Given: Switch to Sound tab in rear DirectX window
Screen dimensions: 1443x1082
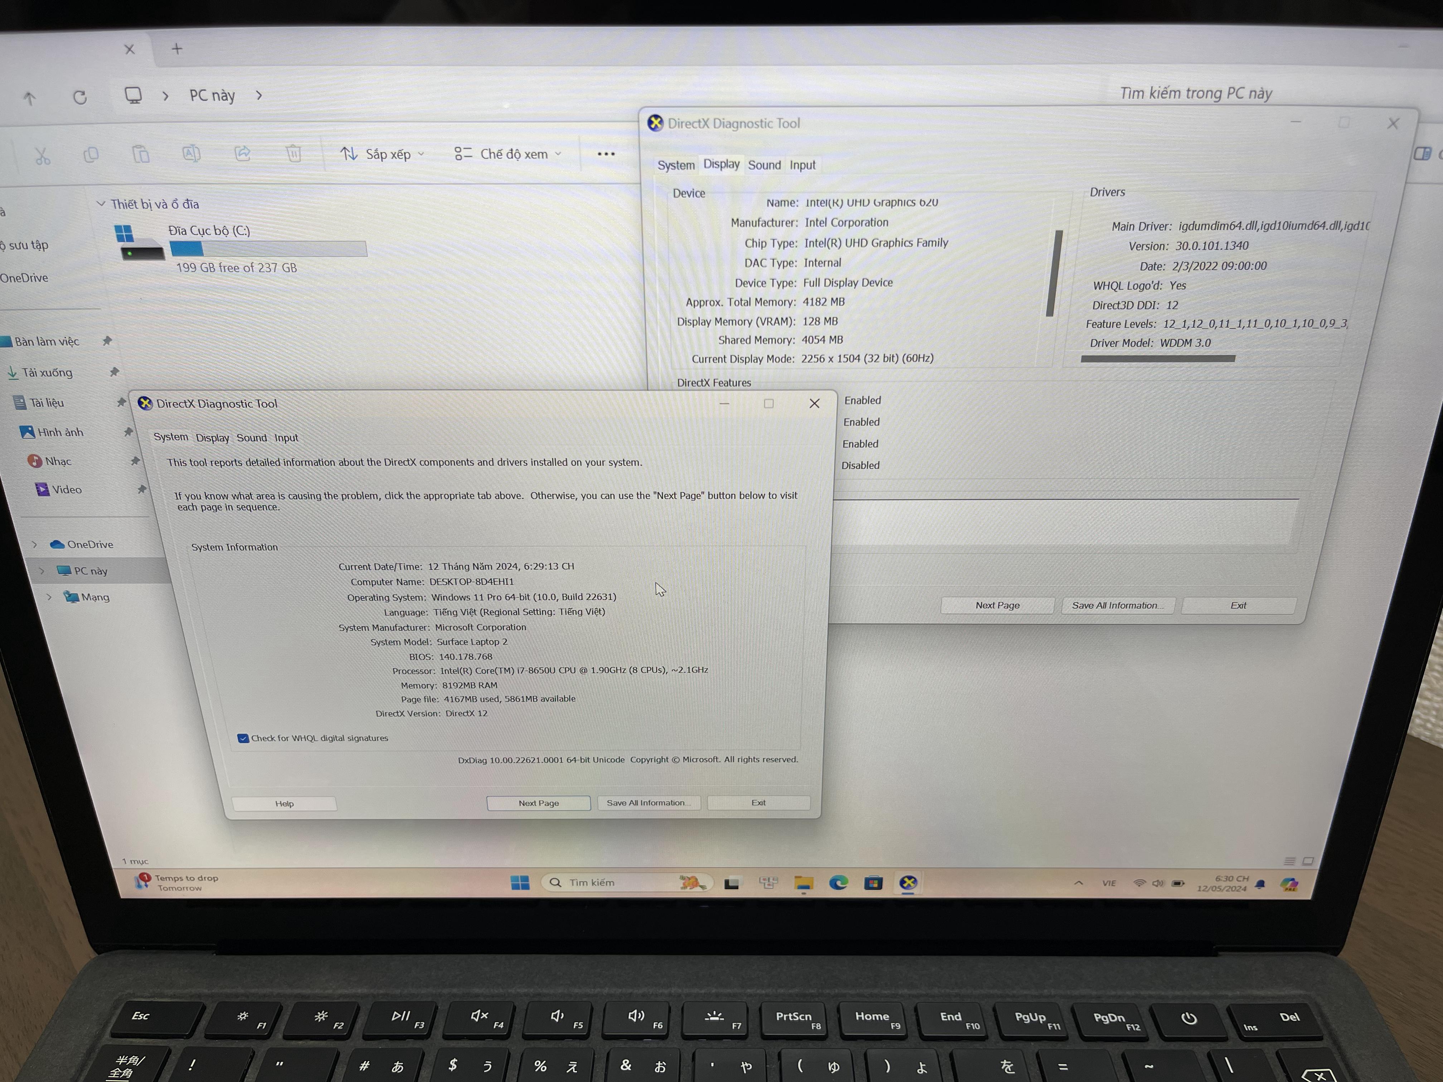Looking at the screenshot, I should coord(764,165).
